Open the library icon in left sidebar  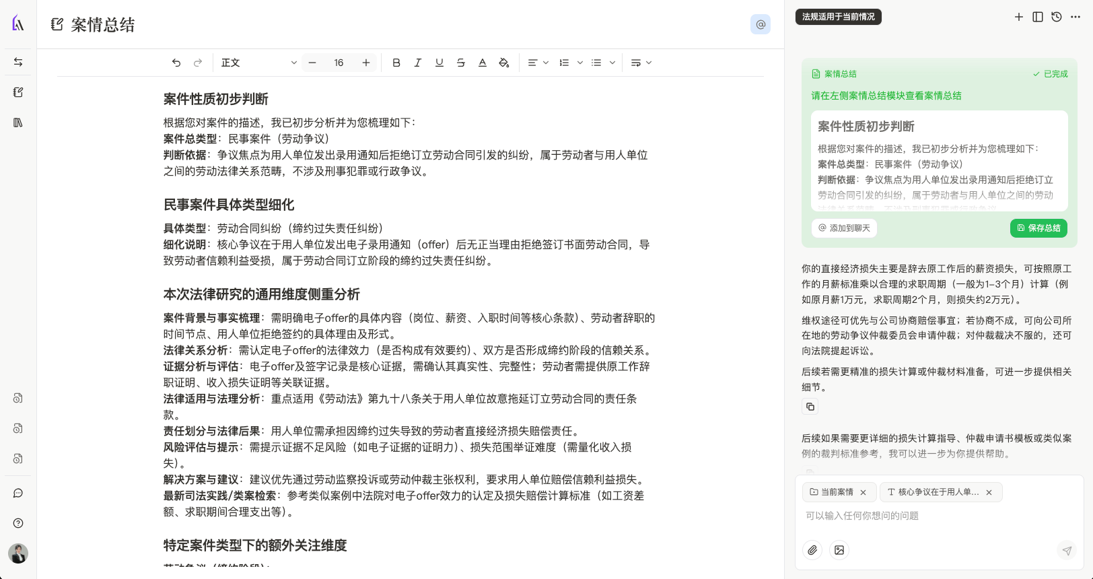point(18,123)
